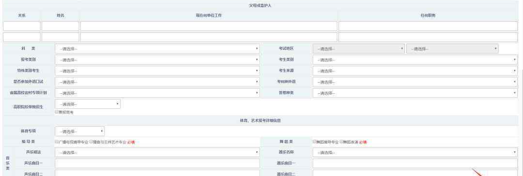Open the 科类 dropdown
This screenshot has width=523, height=176.
tap(157, 49)
